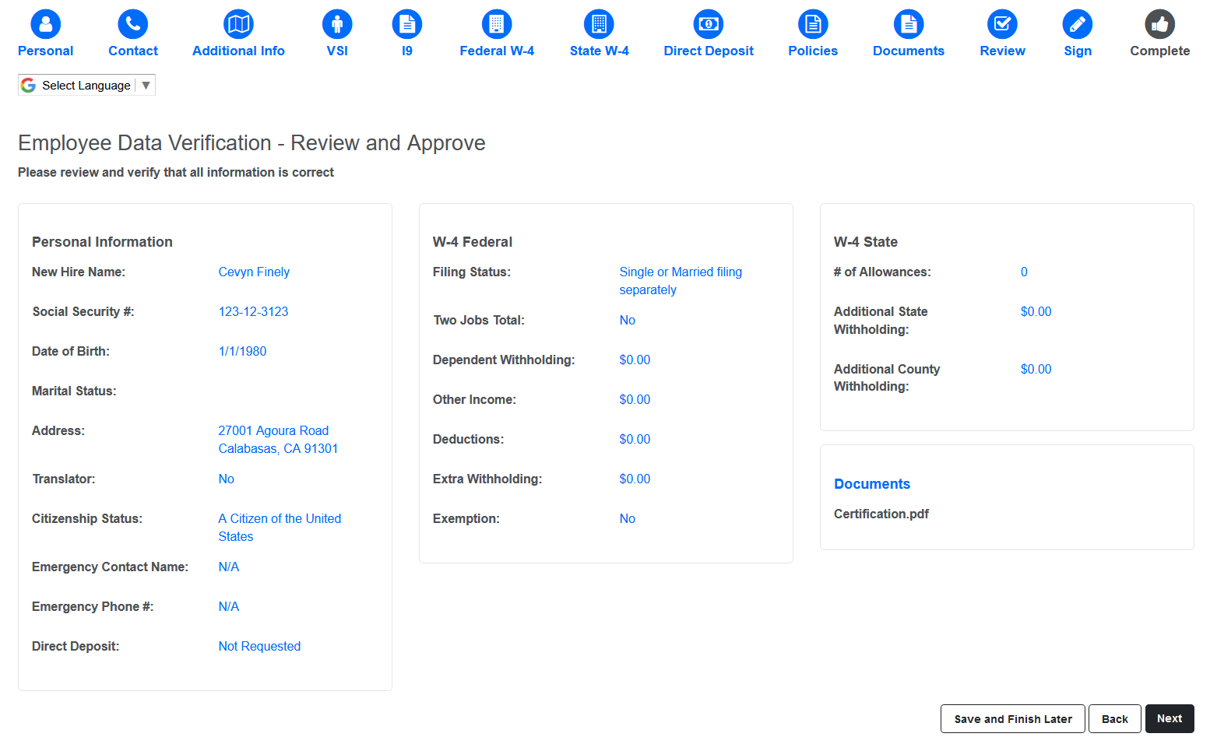Go to the Personal tab label
The width and height of the screenshot is (1210, 751).
[46, 51]
